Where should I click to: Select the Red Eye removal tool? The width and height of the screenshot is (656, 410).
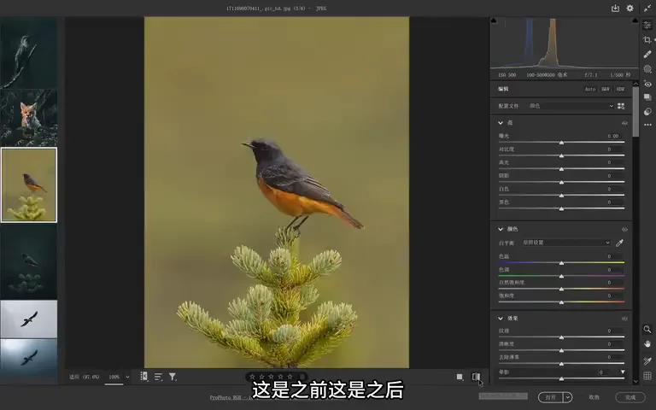[x=647, y=83]
